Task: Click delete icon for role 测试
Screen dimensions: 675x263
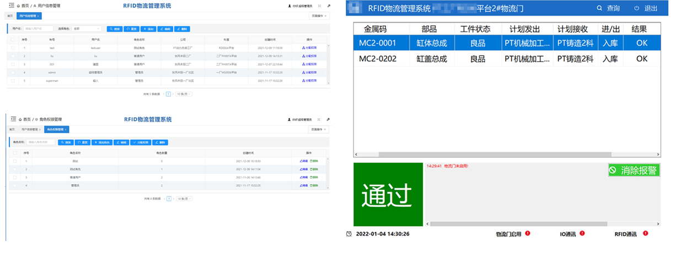Action: (311, 161)
